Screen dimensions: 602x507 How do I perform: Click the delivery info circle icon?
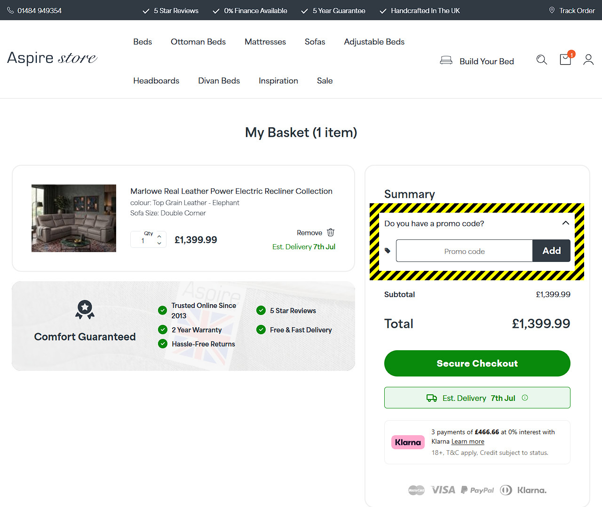click(525, 398)
